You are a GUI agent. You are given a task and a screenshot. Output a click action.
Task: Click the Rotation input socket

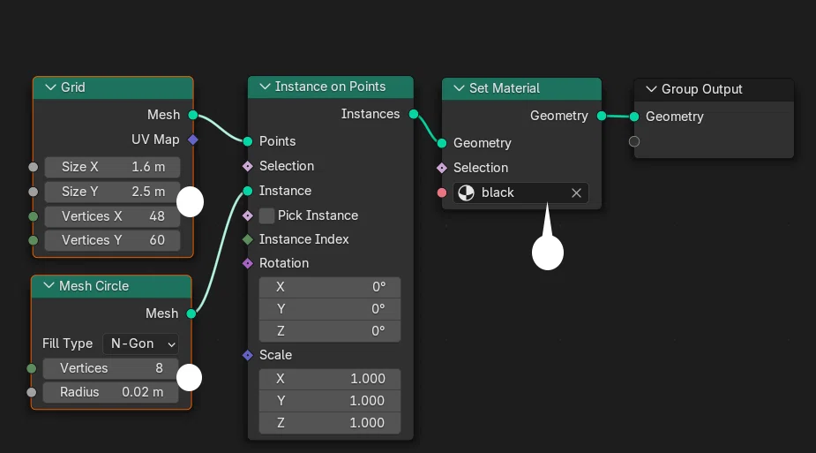(x=248, y=263)
